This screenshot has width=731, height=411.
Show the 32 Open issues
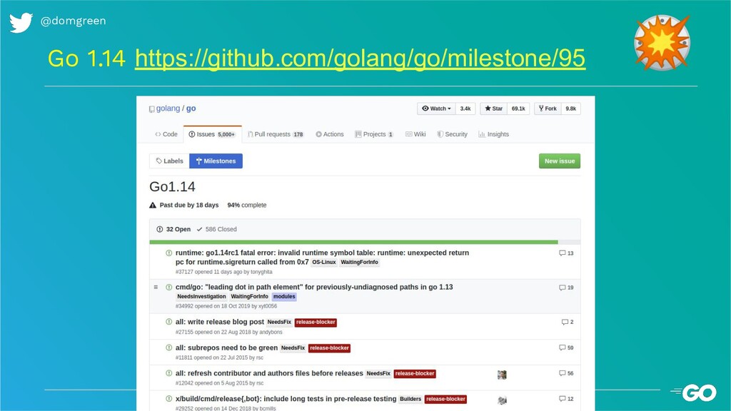tap(173, 229)
